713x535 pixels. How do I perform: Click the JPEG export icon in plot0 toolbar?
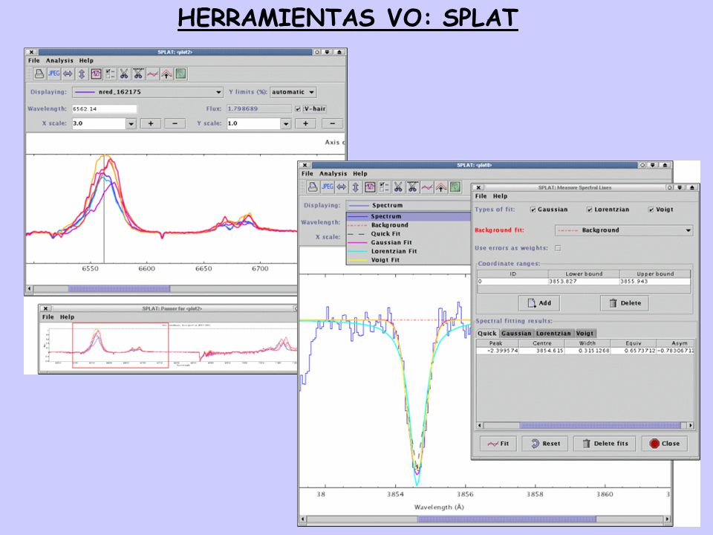[327, 187]
